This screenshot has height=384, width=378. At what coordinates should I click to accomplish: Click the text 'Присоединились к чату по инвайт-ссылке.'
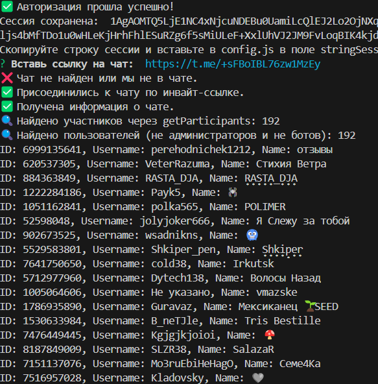coord(130,93)
